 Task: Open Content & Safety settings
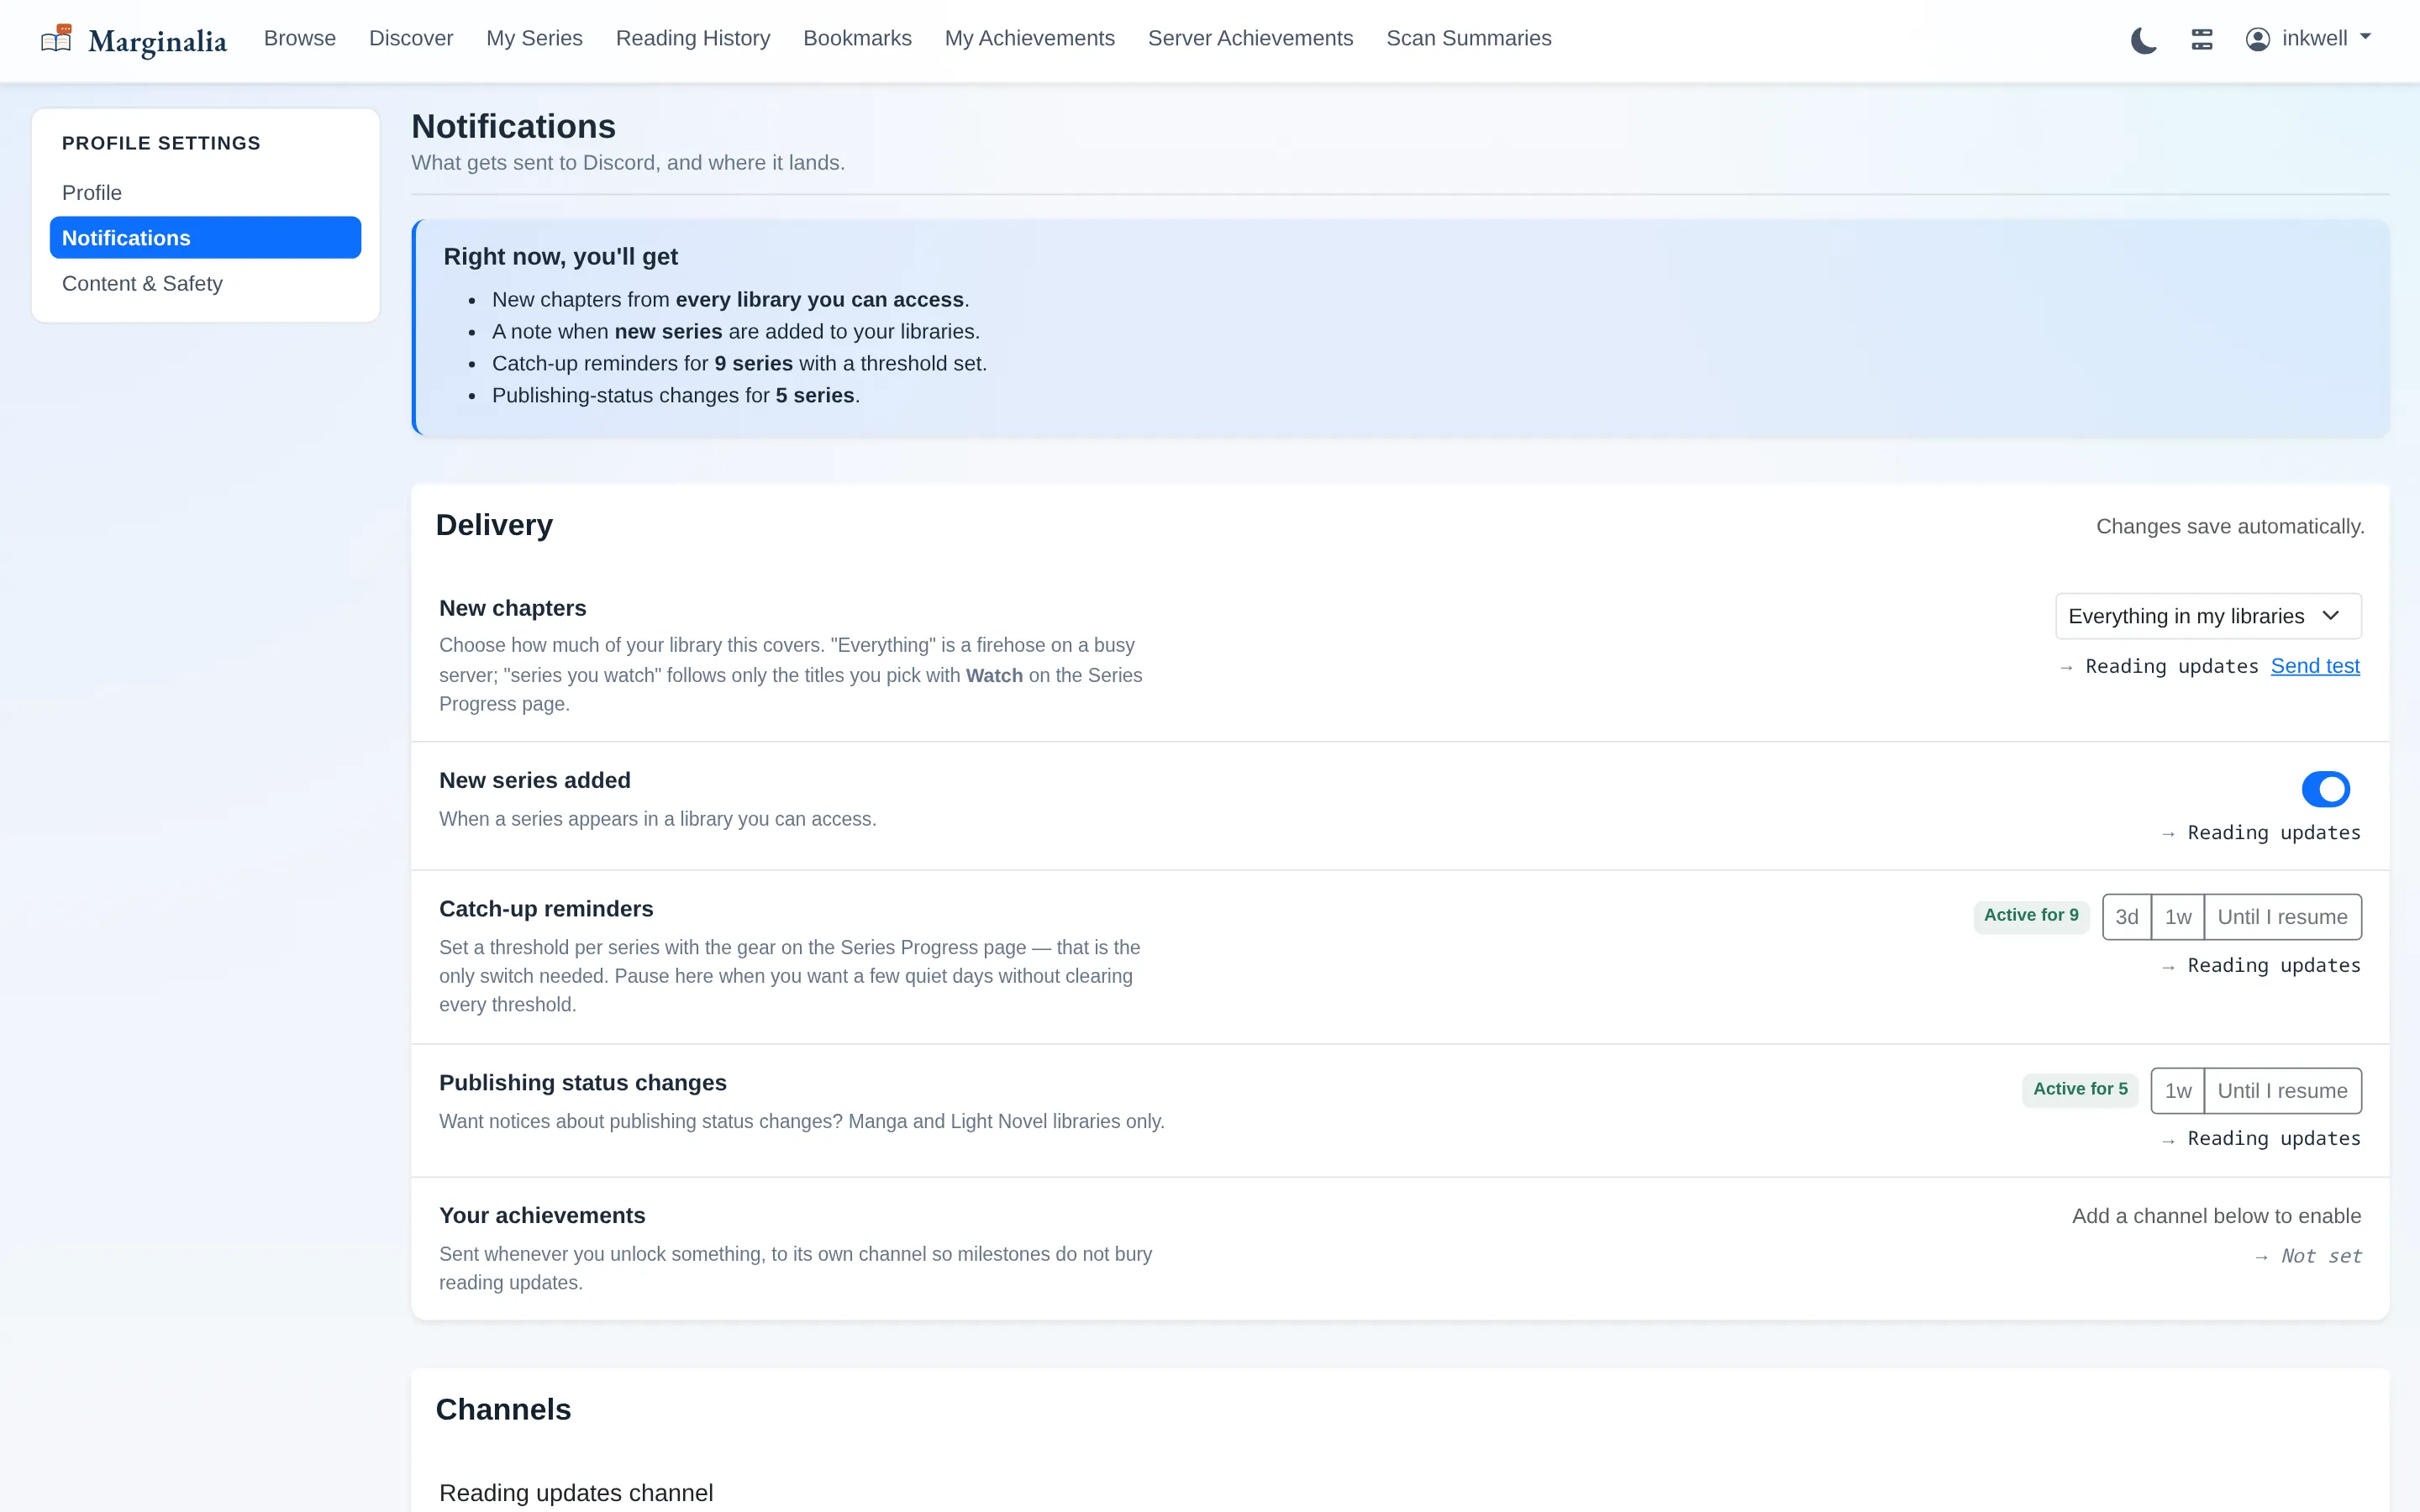(x=205, y=283)
